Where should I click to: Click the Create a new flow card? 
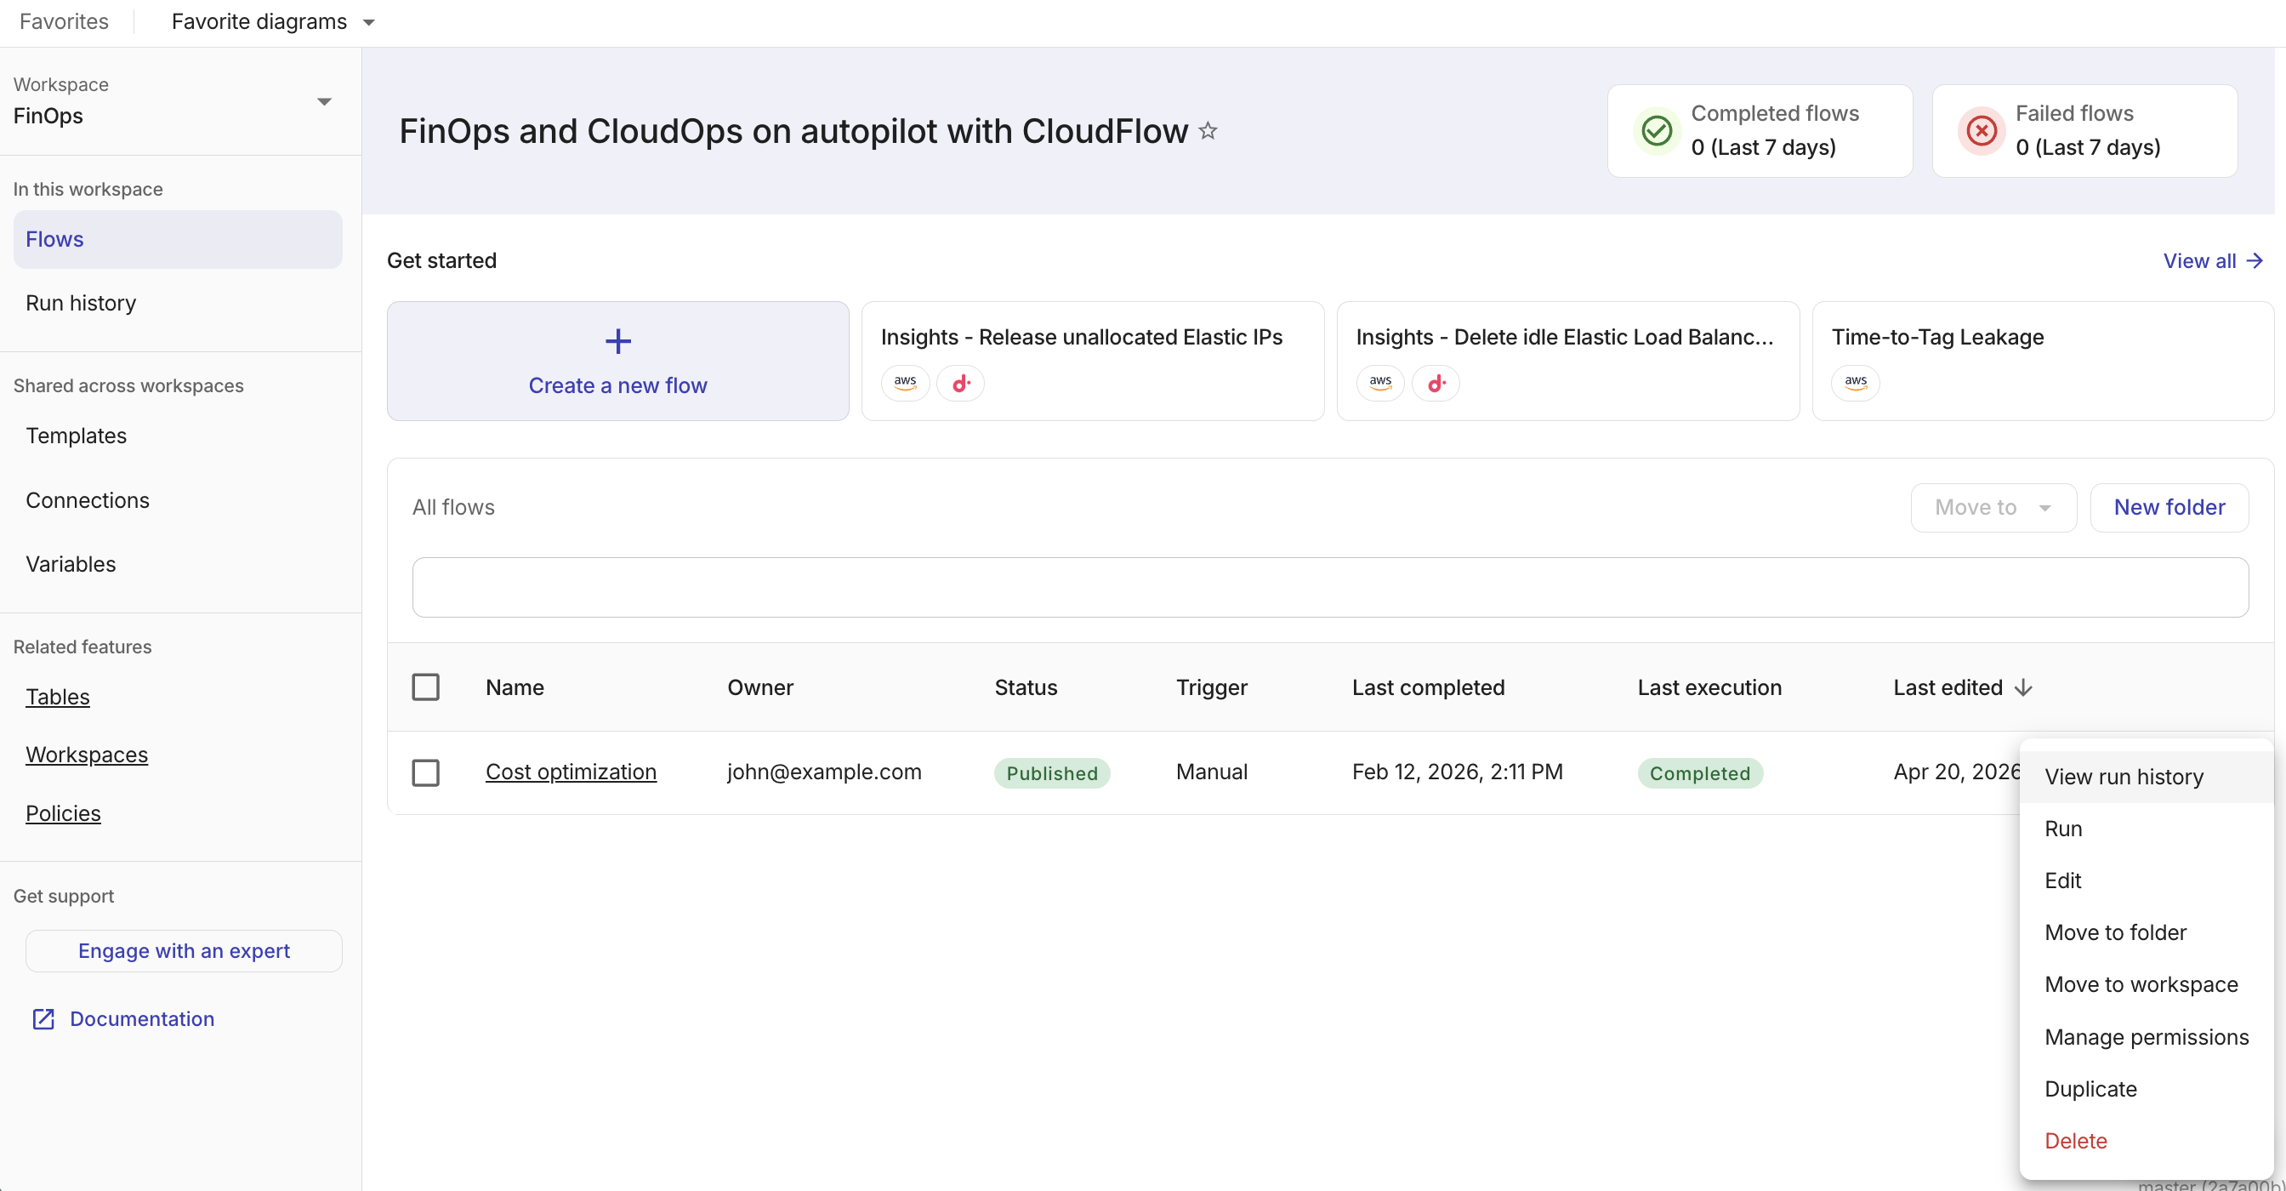pos(617,362)
